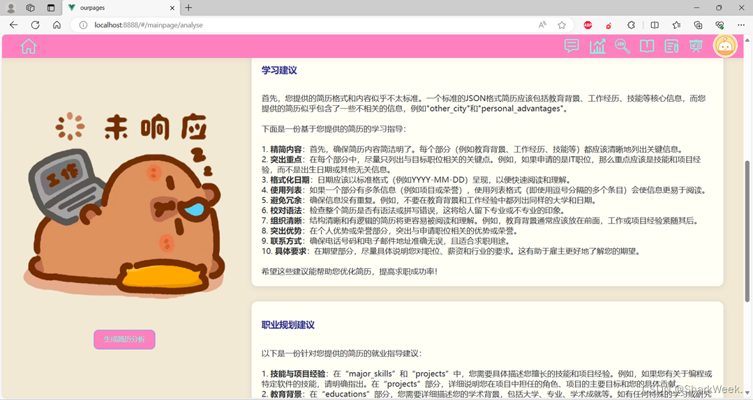The width and height of the screenshot is (753, 400).
Task: Open Browser essentials heart icon
Action: pyautogui.click(x=720, y=25)
